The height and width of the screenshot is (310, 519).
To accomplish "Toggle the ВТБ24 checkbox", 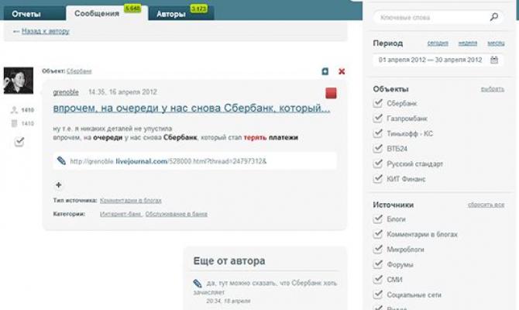I will [378, 148].
